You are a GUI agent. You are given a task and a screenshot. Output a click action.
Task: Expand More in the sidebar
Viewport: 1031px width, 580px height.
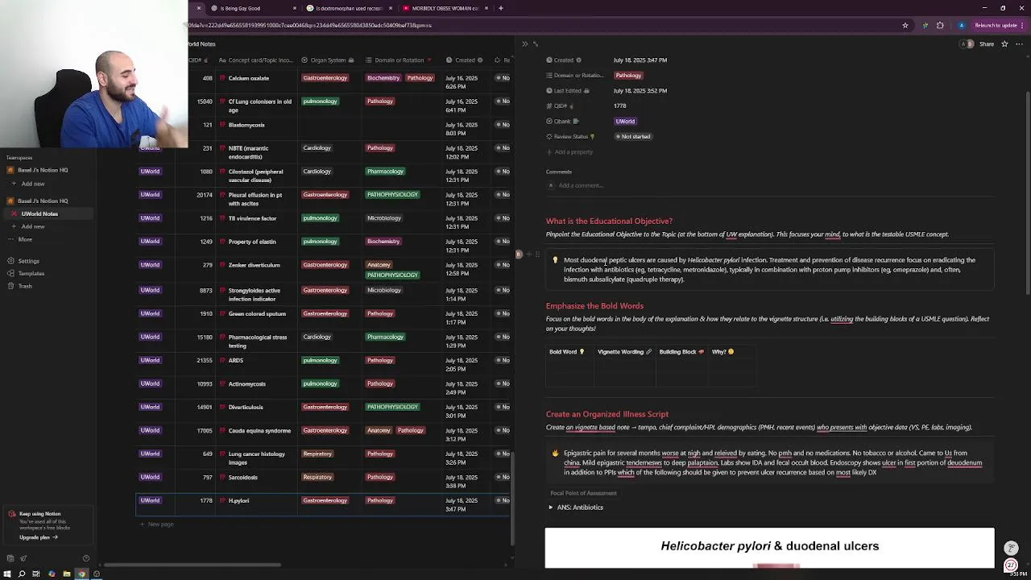[x=20, y=239]
